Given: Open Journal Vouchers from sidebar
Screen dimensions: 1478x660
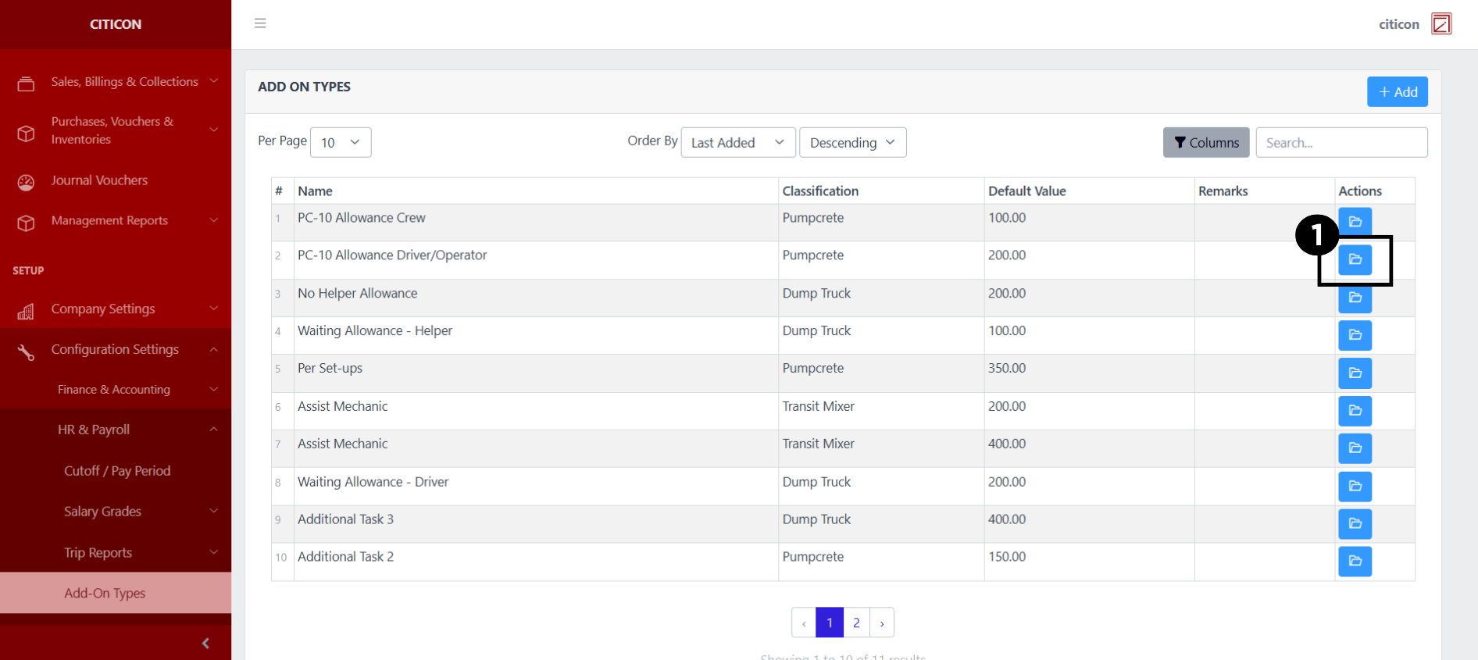Looking at the screenshot, I should [x=99, y=180].
